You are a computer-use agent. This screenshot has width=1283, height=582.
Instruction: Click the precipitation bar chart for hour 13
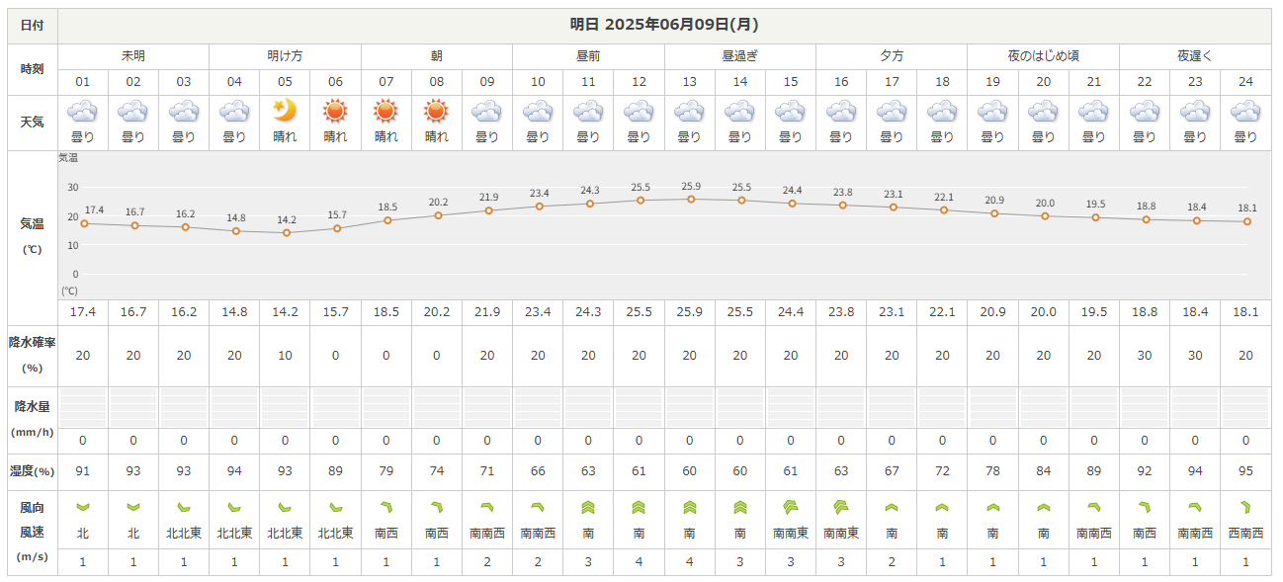click(x=690, y=407)
